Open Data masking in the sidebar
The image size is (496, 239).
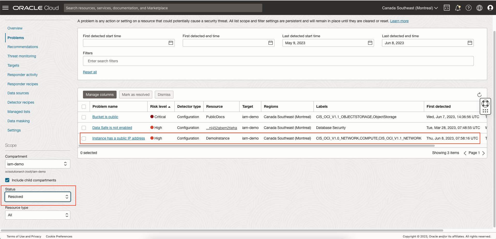pyautogui.click(x=19, y=121)
